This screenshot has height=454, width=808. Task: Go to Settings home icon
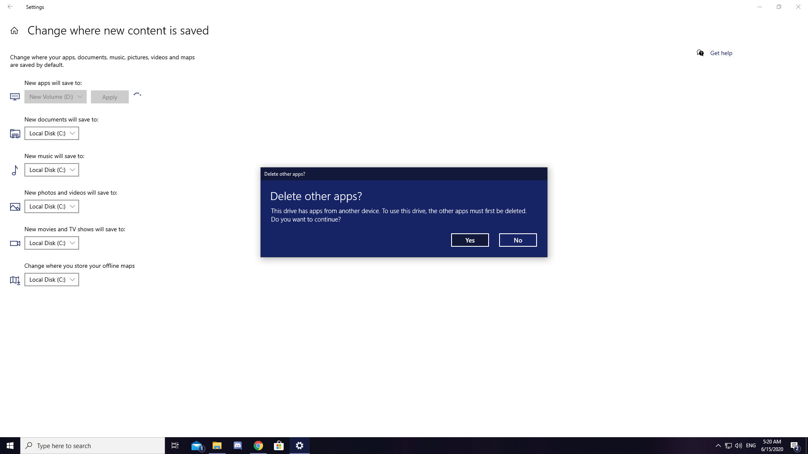coord(14,31)
